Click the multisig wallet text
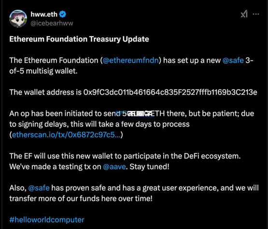Viewport: 268px width, 229px height. click(52, 71)
